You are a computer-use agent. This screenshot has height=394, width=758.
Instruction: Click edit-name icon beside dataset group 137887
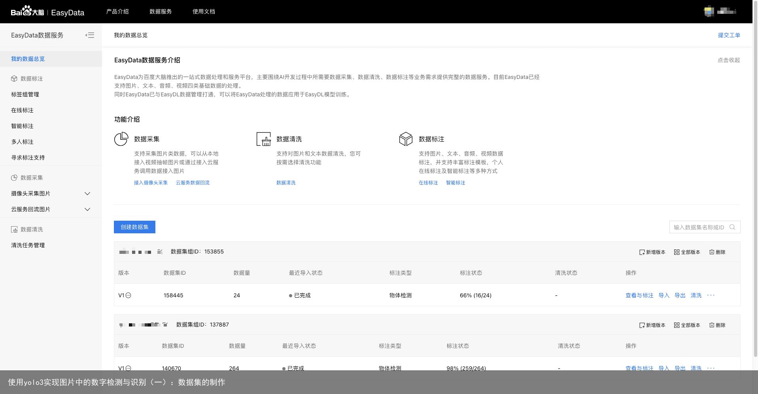point(165,325)
